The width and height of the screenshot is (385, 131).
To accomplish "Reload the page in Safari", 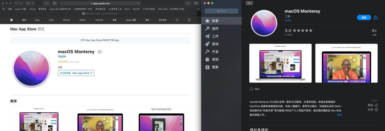I will [x=139, y=3].
